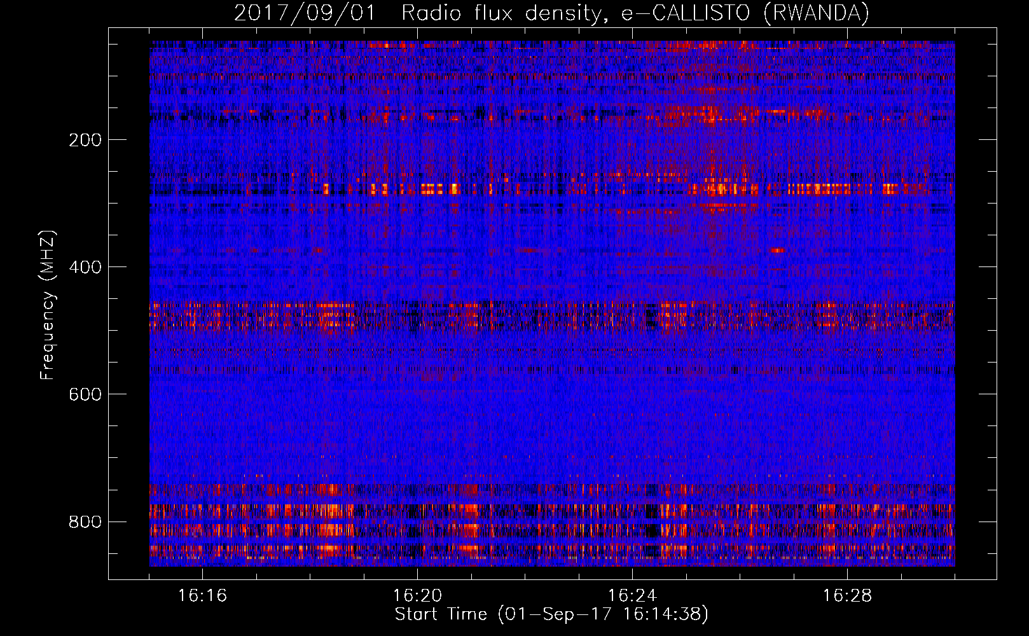
Task: Click the 16:28 time tick label
Action: coord(847,595)
